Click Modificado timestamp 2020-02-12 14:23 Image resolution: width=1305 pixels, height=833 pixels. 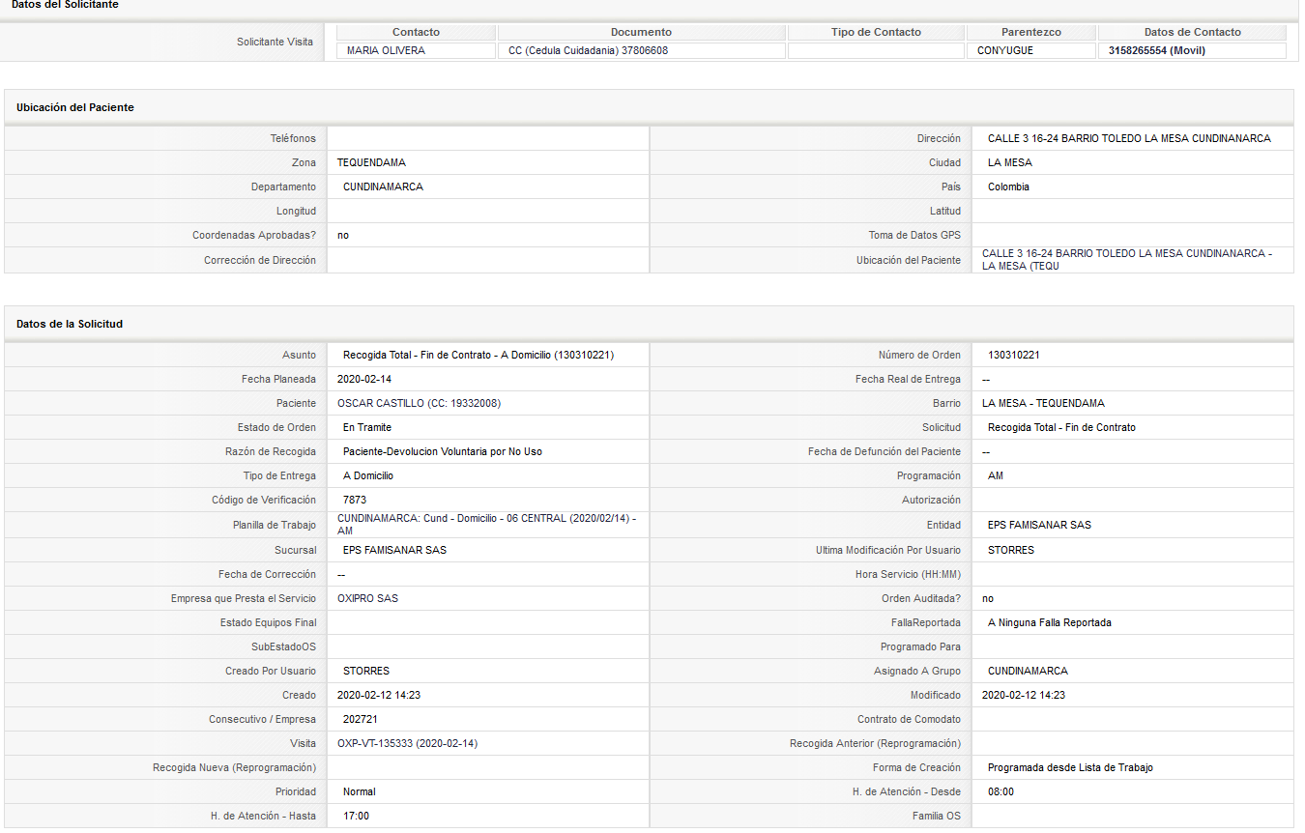coord(1024,695)
